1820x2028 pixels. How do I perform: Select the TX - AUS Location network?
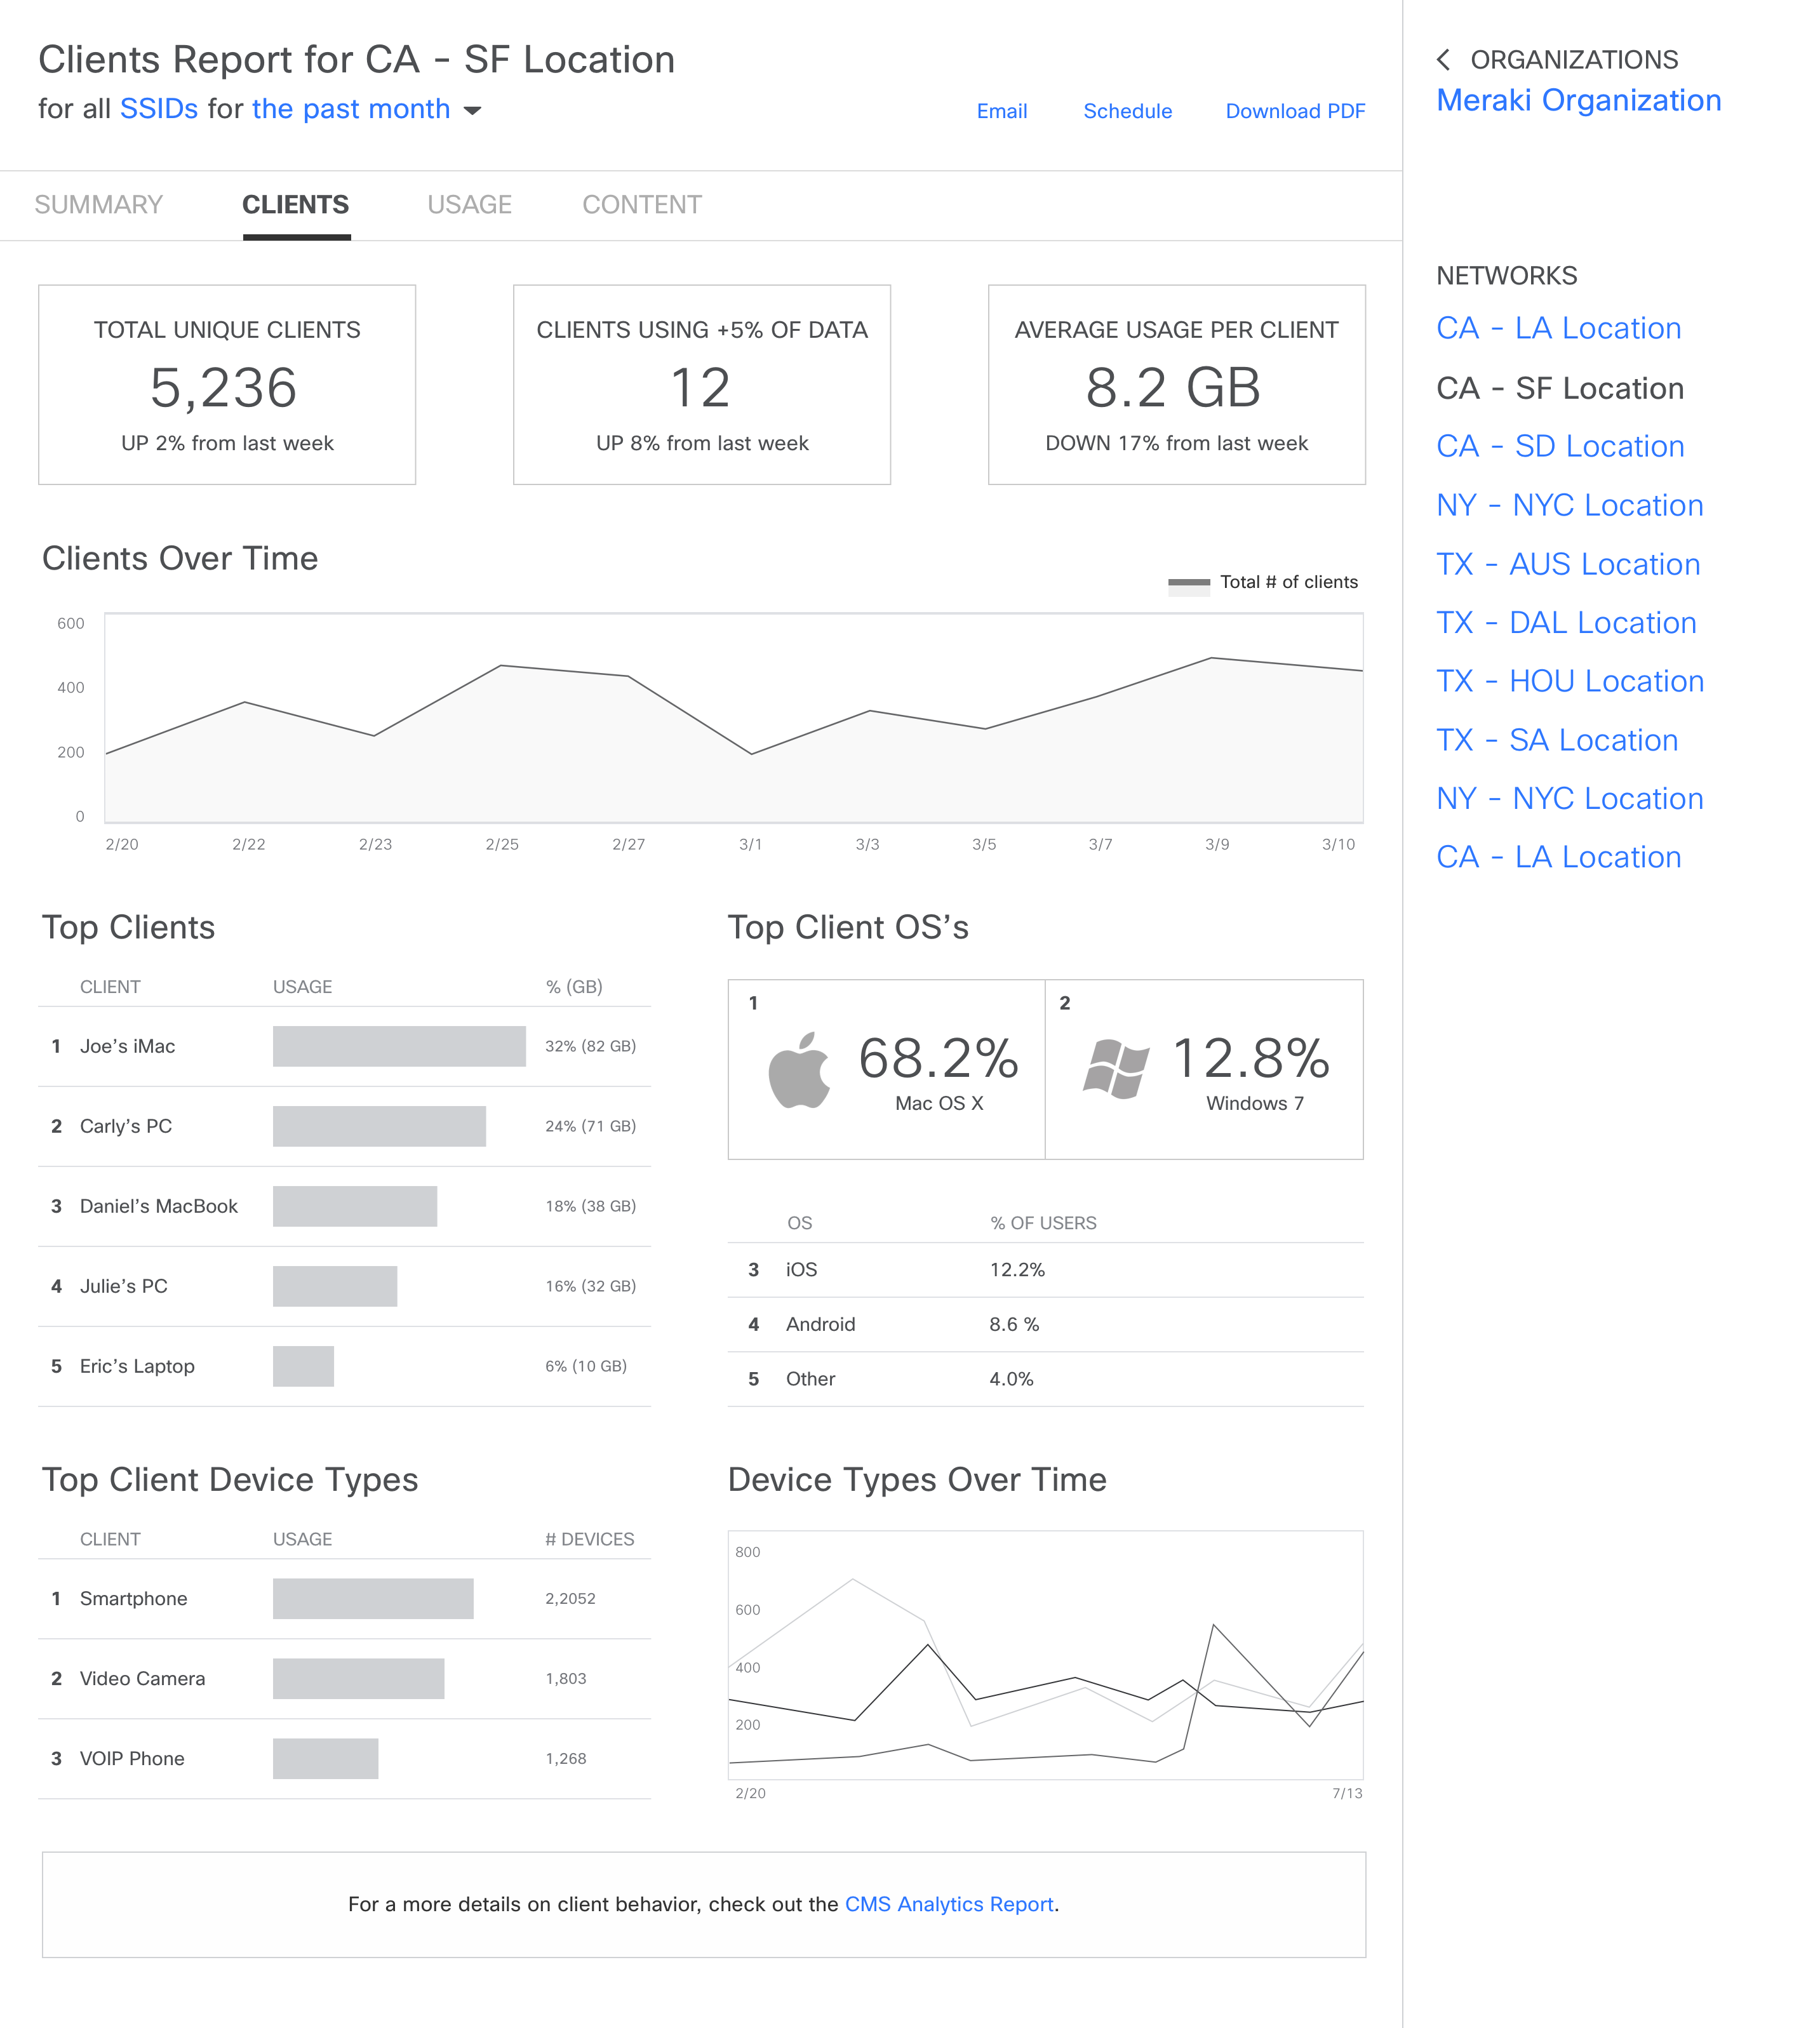[1567, 564]
